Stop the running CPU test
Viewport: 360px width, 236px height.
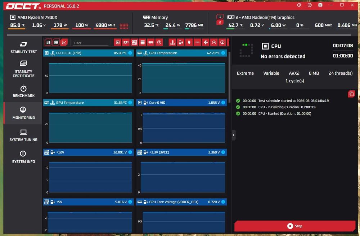[295, 226]
